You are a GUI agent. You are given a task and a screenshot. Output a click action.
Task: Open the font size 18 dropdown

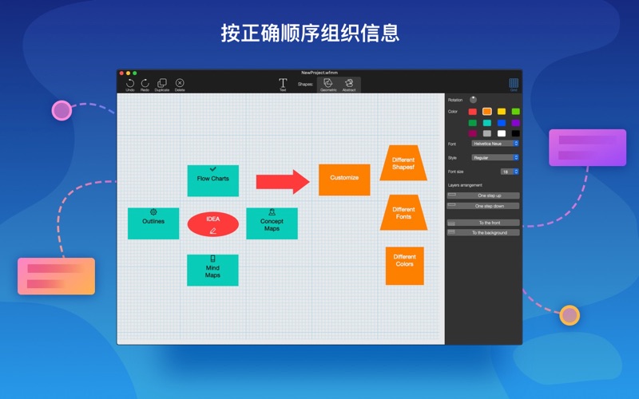[x=510, y=172]
